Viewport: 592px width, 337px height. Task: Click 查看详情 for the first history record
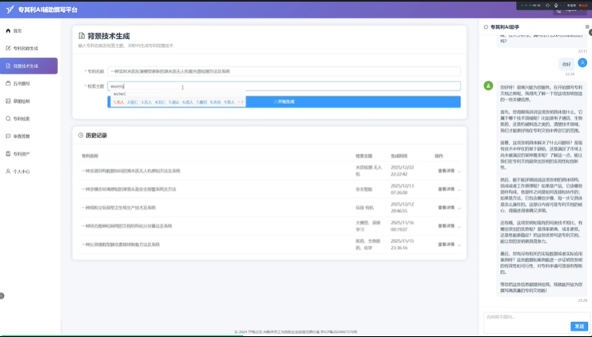[x=446, y=170]
